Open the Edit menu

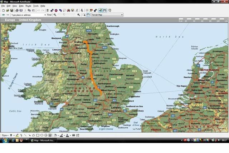(x=9, y=6)
